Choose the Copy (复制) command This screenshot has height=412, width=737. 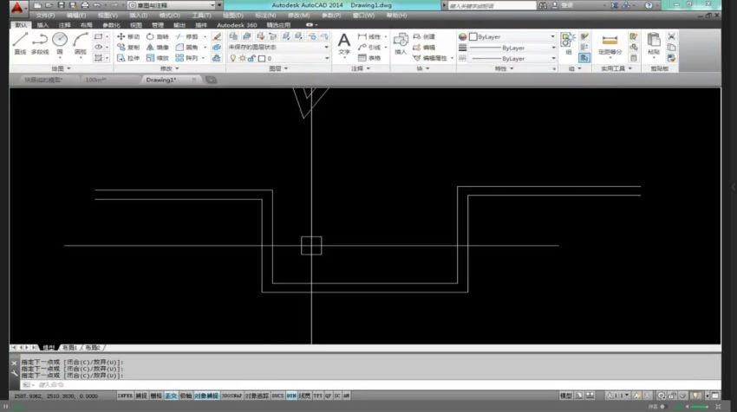(128, 48)
